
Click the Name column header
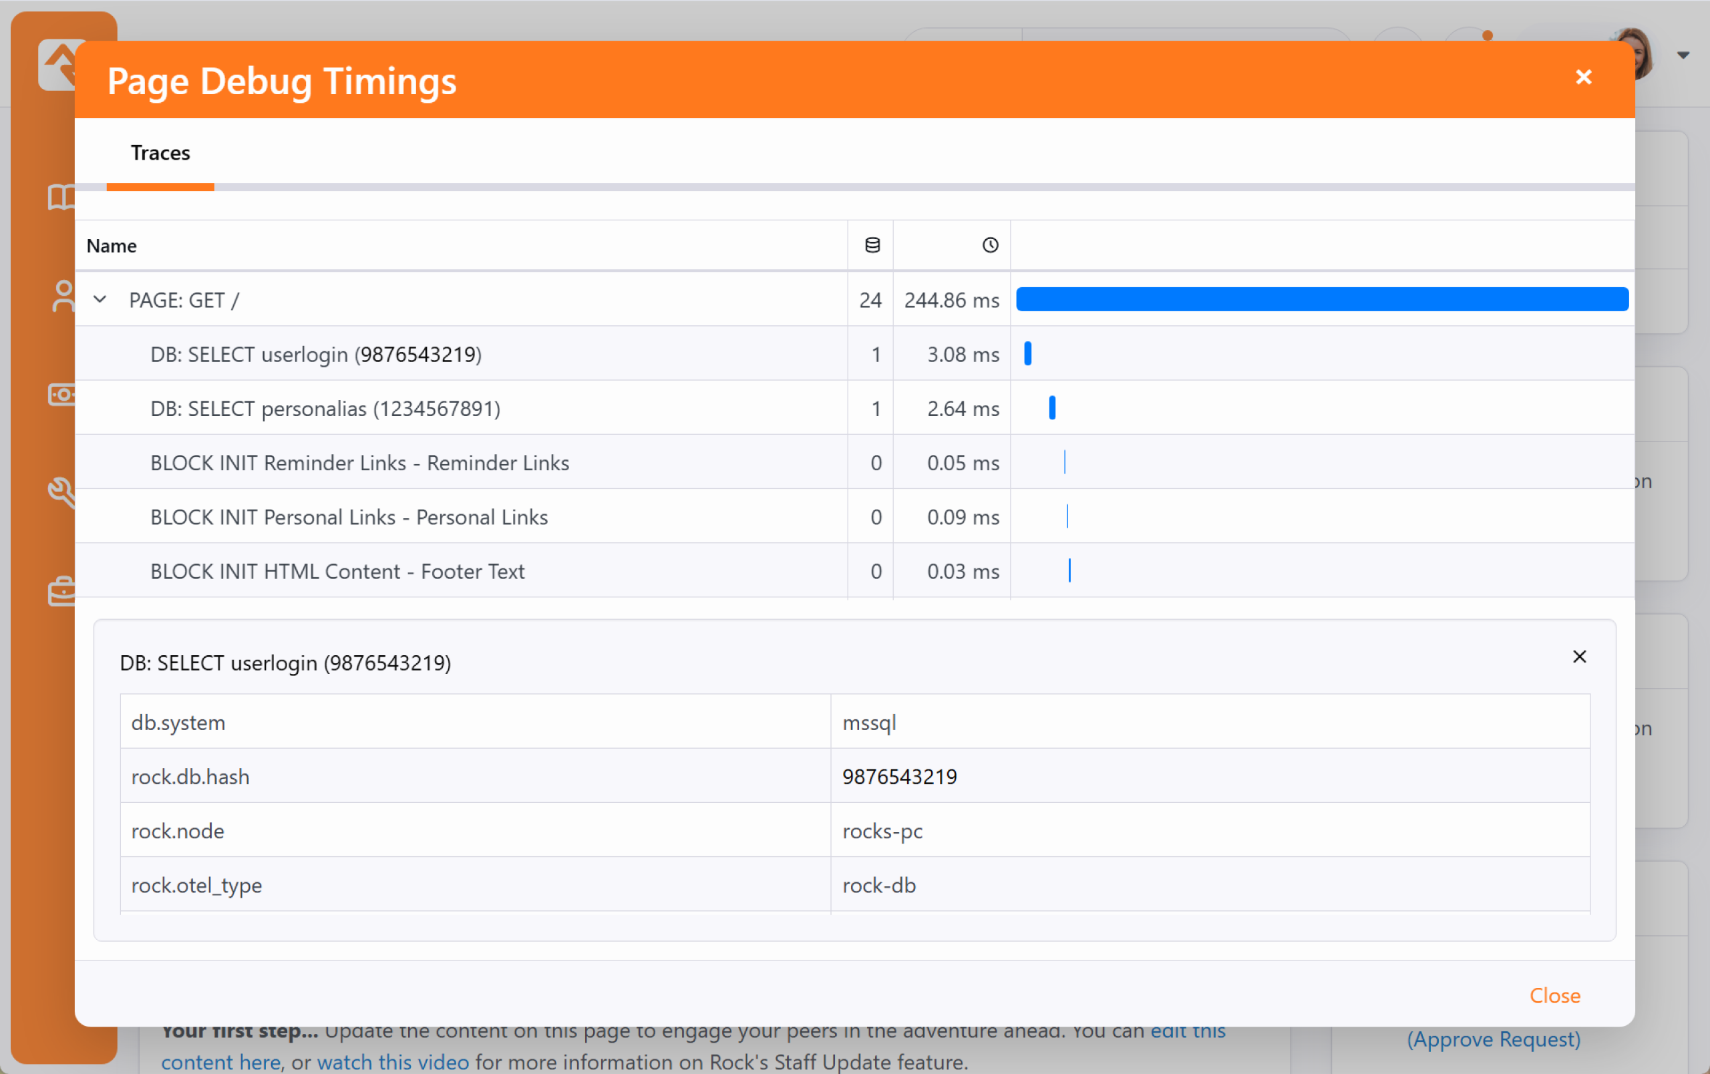pyautogui.click(x=112, y=246)
